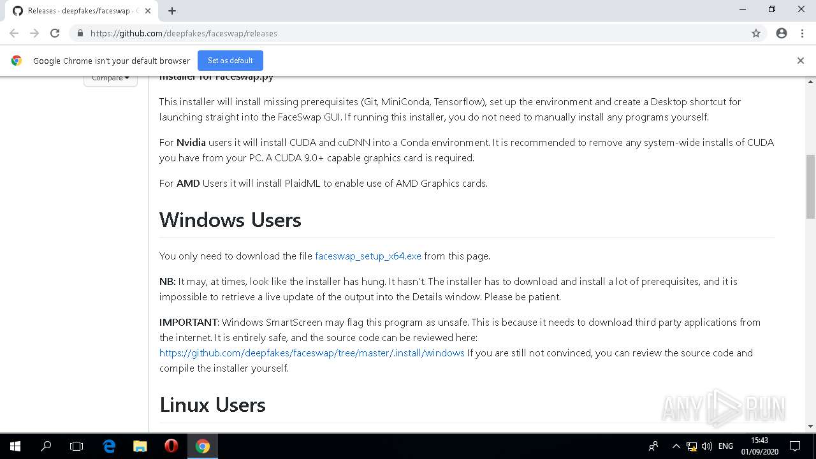Click the bold IMPORTANT label
816x459 pixels.
[189, 323]
